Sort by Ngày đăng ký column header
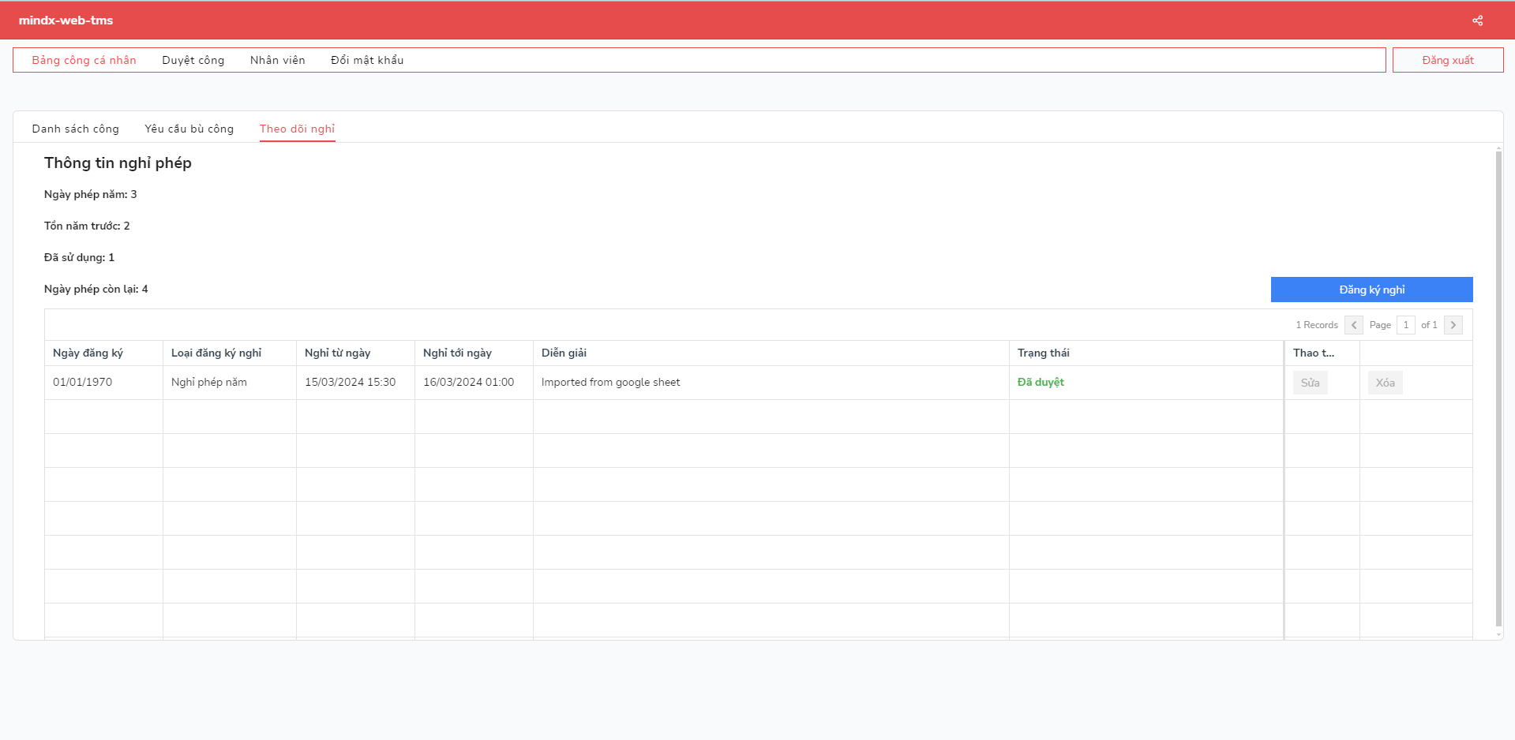This screenshot has height=740, width=1515. (x=88, y=353)
